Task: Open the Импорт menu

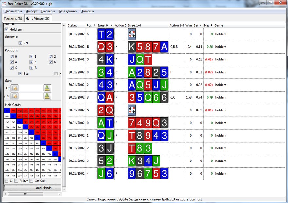Action: click(32, 11)
